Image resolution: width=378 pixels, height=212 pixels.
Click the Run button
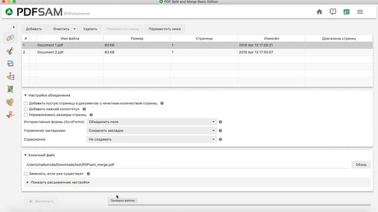click(x=41, y=201)
